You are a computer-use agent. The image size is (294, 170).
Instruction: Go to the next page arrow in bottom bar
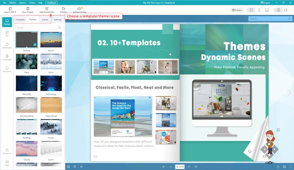(x=188, y=166)
